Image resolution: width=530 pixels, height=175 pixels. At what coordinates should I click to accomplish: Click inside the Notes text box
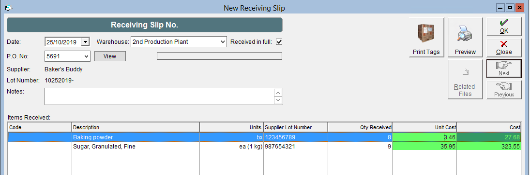pos(160,96)
